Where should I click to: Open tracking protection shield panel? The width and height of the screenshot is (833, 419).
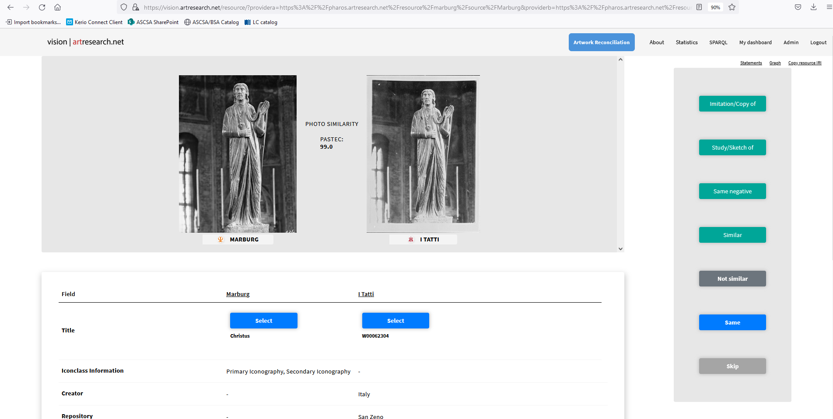tap(124, 7)
